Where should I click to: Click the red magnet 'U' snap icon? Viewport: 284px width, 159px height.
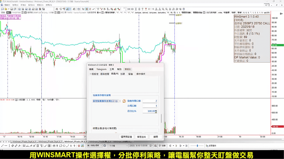point(79,146)
